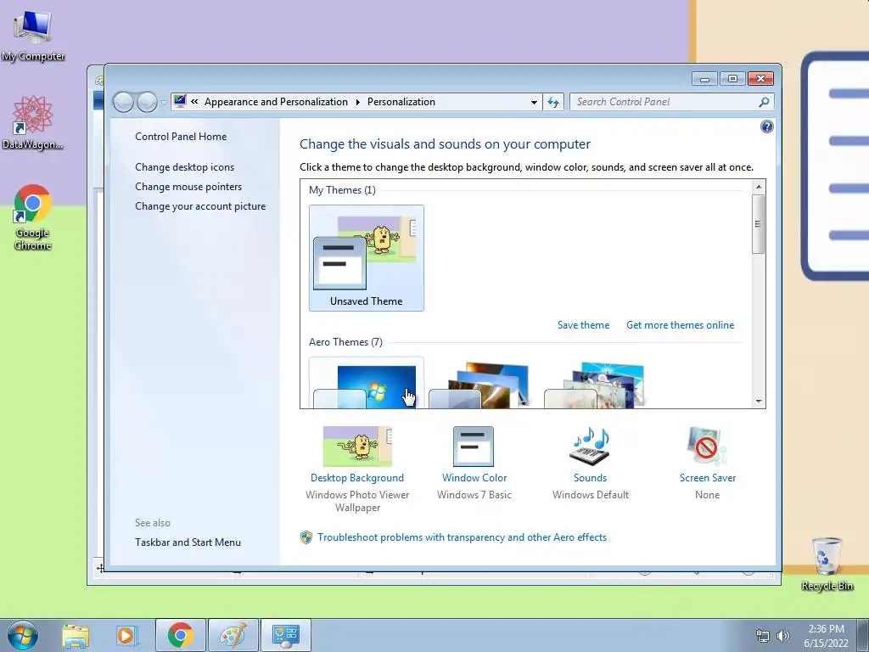Click Get more themes online
The image size is (869, 652).
point(680,325)
